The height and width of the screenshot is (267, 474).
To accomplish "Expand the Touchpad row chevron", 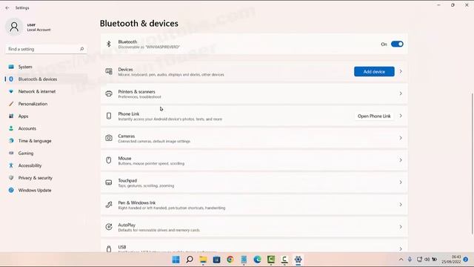I will coord(401,182).
